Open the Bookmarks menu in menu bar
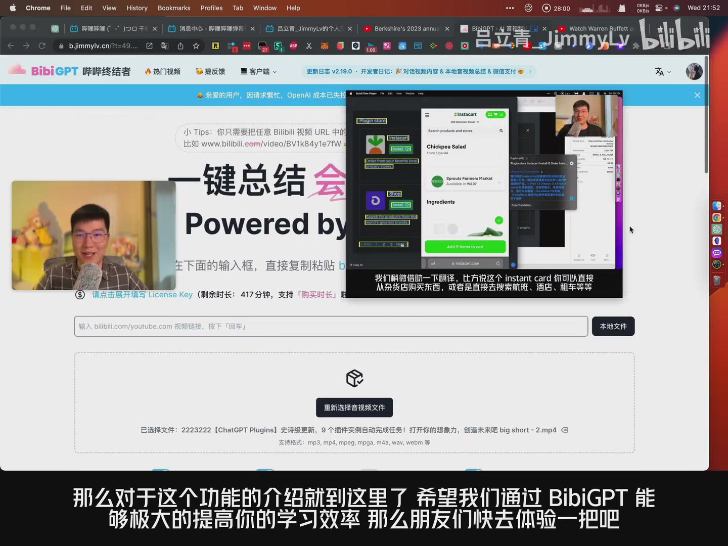728x546 pixels. 173,8
